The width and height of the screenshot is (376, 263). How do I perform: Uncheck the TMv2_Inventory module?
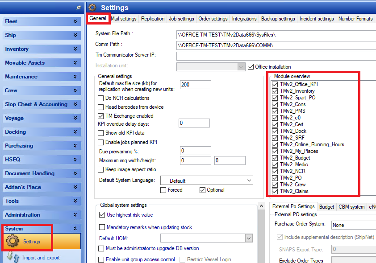(275, 91)
